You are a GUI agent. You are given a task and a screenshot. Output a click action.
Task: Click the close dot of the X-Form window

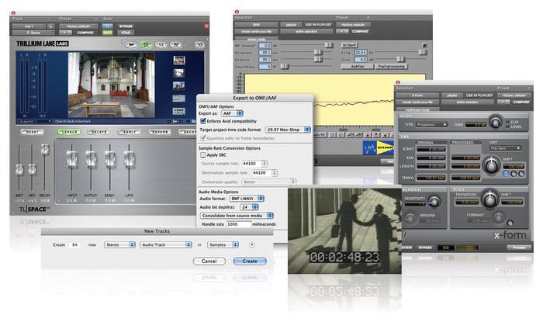pos(398,82)
